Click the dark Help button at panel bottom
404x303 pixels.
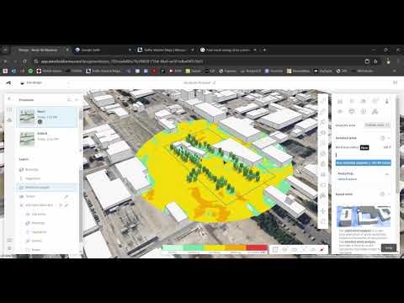(x=389, y=247)
